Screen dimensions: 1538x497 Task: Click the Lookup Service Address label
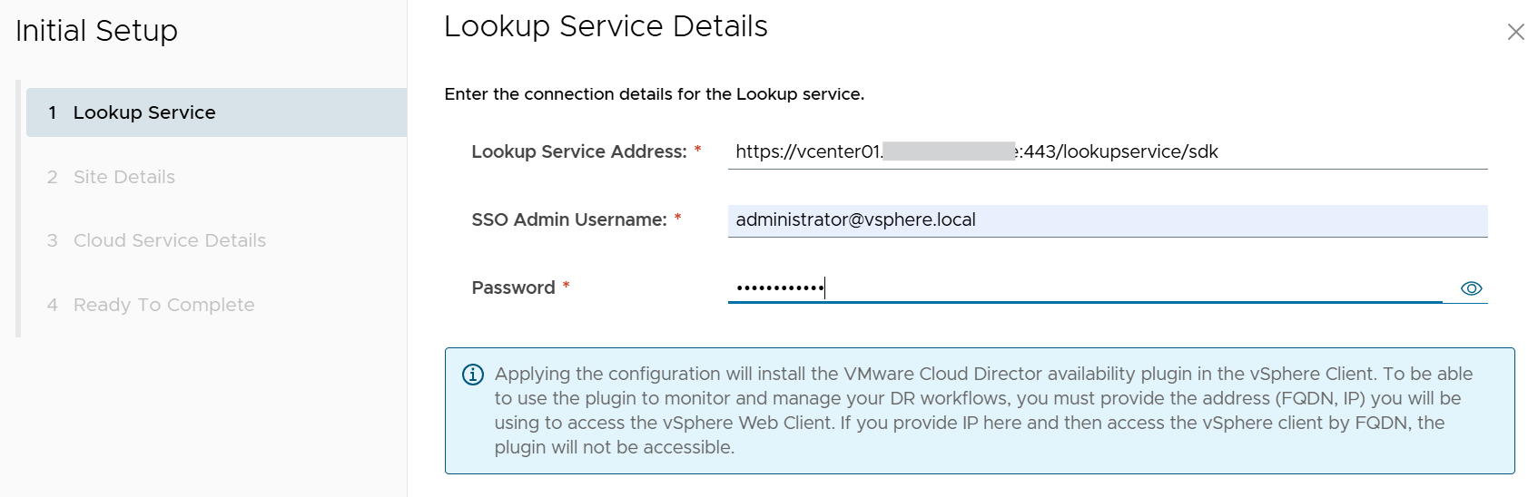coord(579,152)
